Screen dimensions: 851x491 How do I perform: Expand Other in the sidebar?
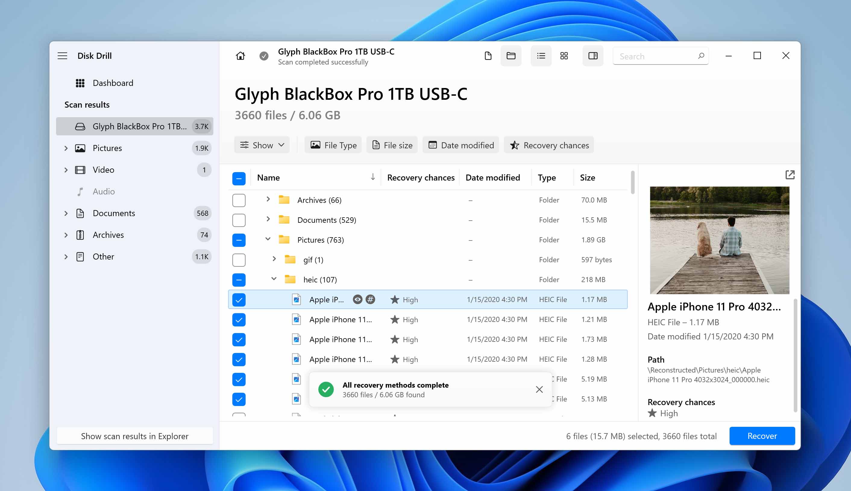pyautogui.click(x=66, y=257)
